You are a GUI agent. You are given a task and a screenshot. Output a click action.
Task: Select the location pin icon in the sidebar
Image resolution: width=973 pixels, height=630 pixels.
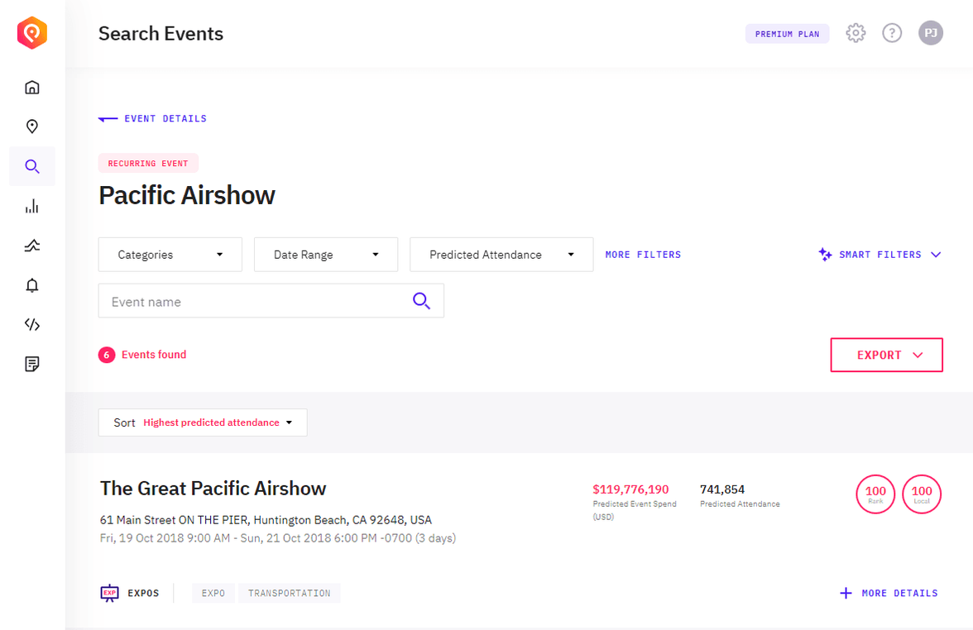click(31, 126)
